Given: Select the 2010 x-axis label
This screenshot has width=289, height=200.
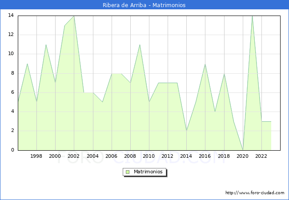Looking at the screenshot, I should [x=149, y=156].
